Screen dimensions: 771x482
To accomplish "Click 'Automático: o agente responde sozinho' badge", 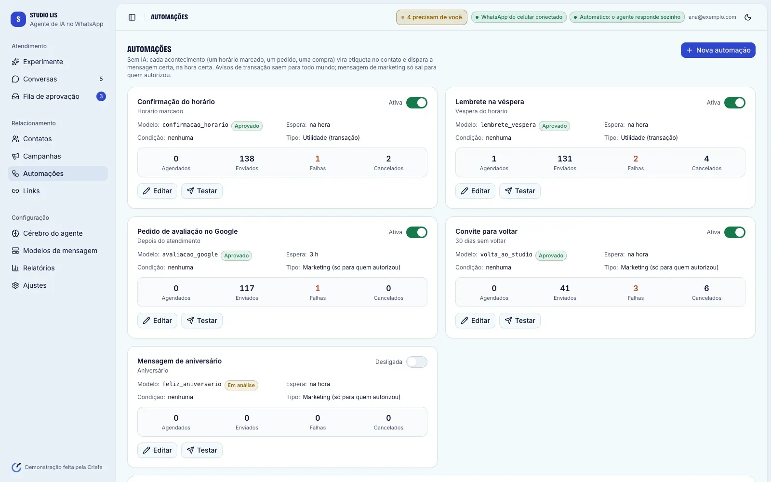I will 627,17.
